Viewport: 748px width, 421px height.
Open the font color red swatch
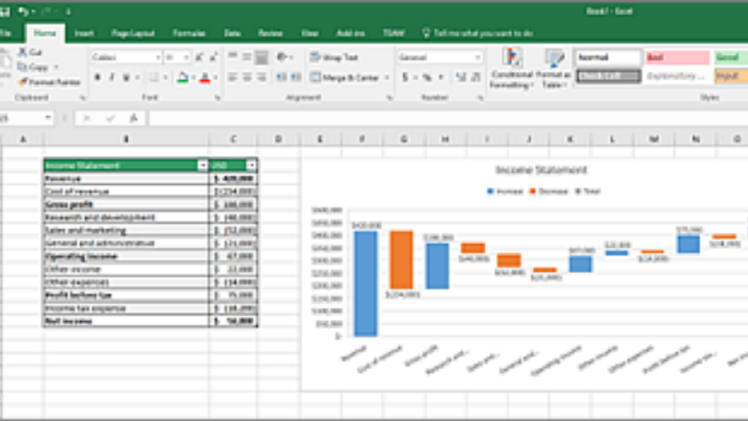click(x=205, y=77)
